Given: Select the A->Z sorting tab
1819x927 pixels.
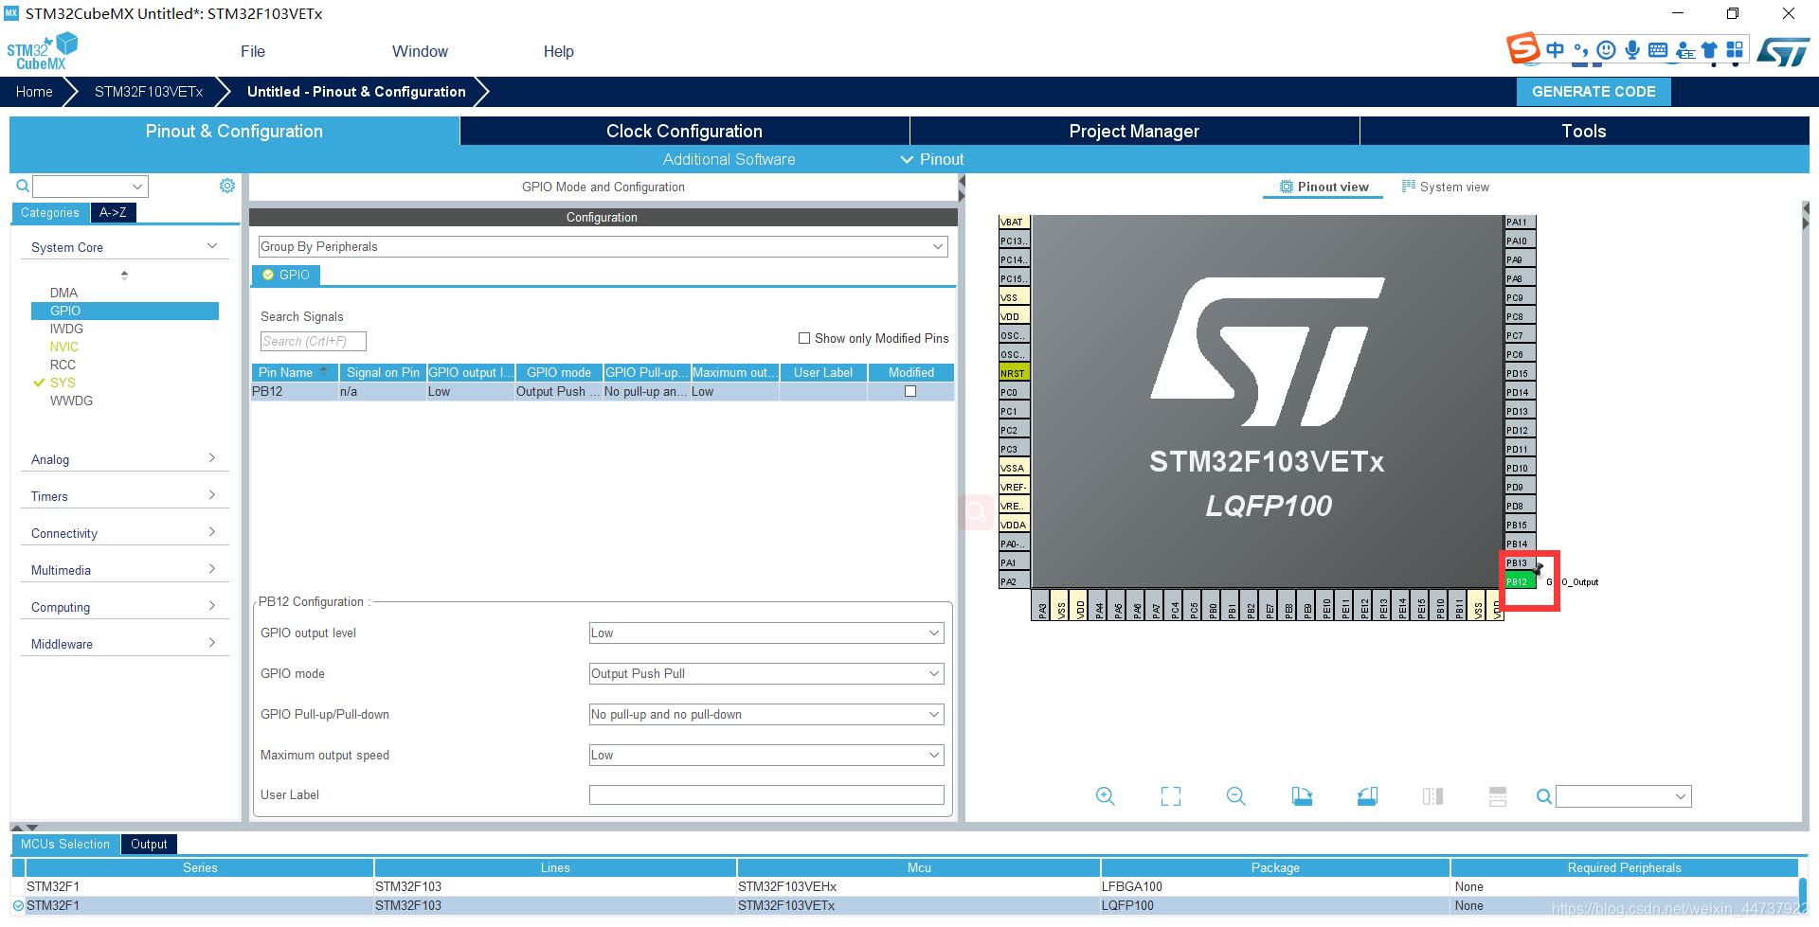Looking at the screenshot, I should 113,212.
